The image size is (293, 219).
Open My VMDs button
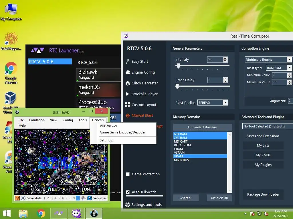263,155
